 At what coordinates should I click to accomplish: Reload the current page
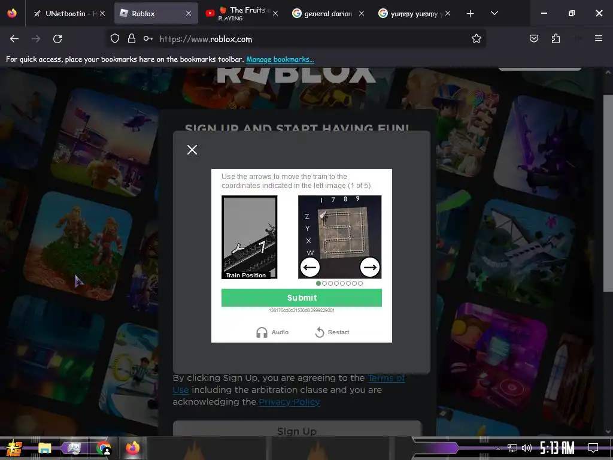click(57, 39)
